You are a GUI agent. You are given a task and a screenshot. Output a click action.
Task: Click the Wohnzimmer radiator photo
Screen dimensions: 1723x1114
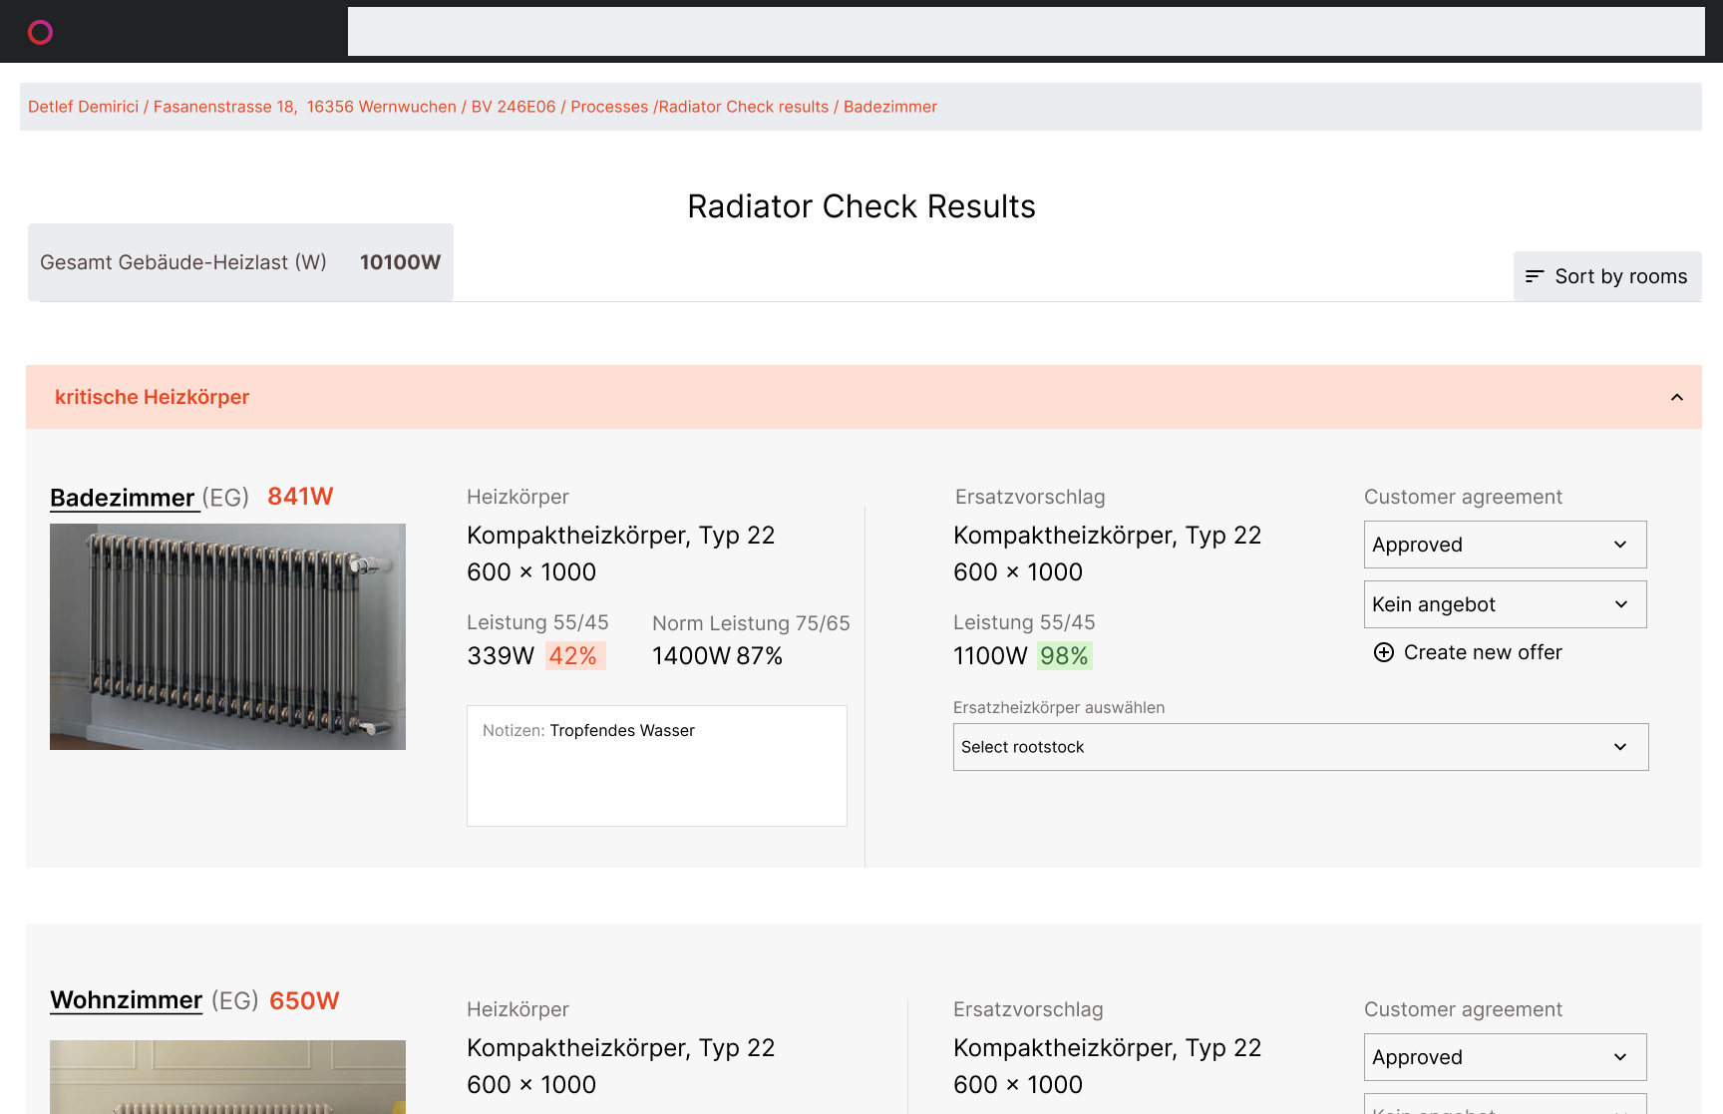click(x=227, y=1077)
